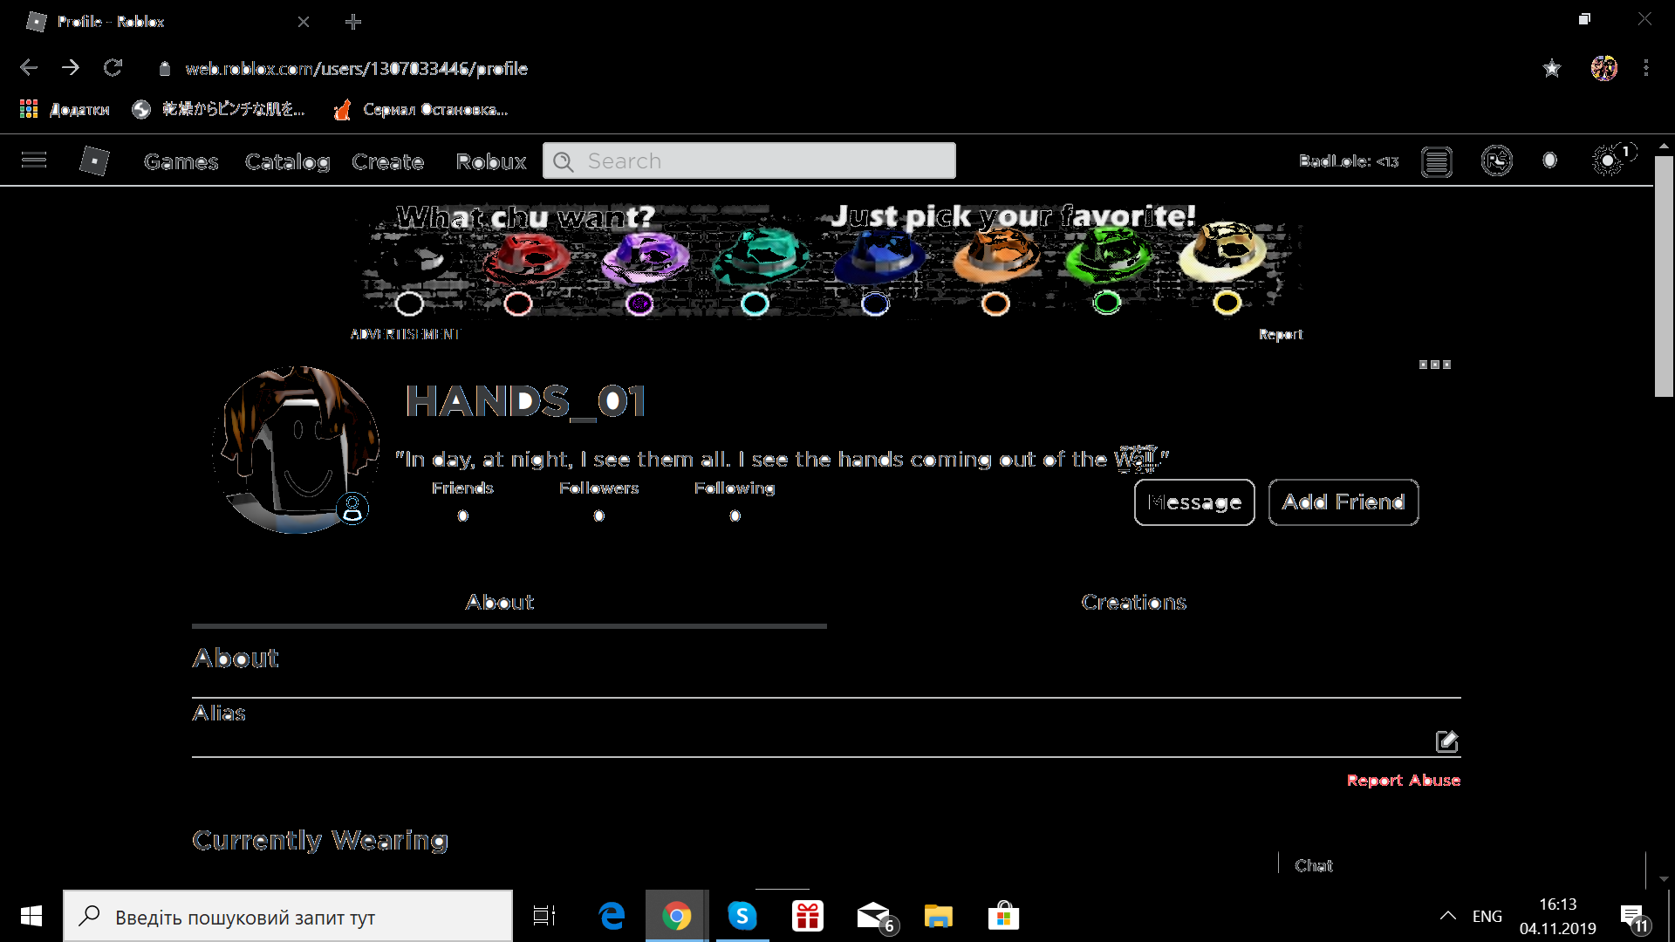Click the Add Friend button

(x=1343, y=502)
